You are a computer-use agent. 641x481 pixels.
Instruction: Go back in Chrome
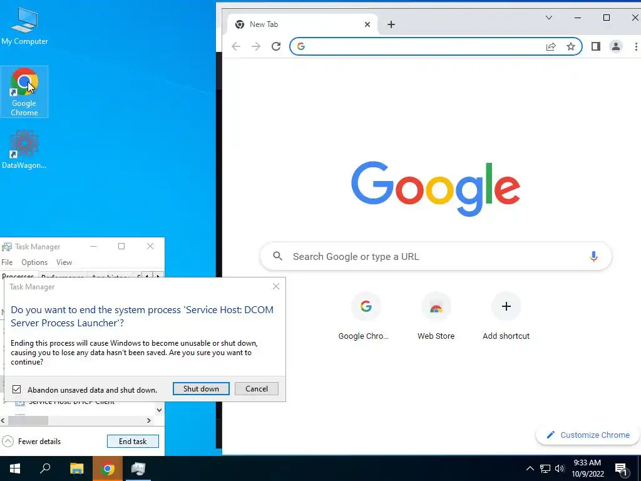tap(236, 46)
